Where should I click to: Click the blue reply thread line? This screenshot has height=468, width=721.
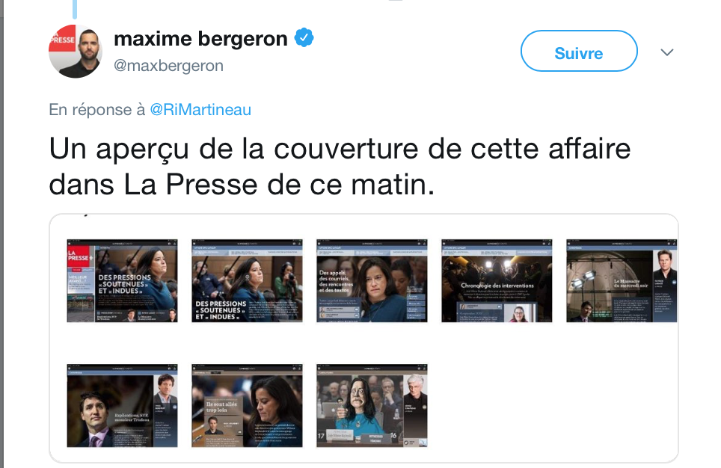point(75,9)
